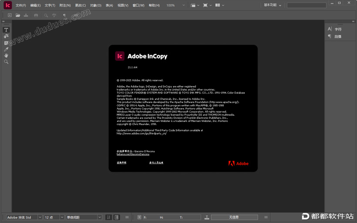Open the 对象(O) menu
Viewport: 357px width, 223px height.
pos(96,5)
